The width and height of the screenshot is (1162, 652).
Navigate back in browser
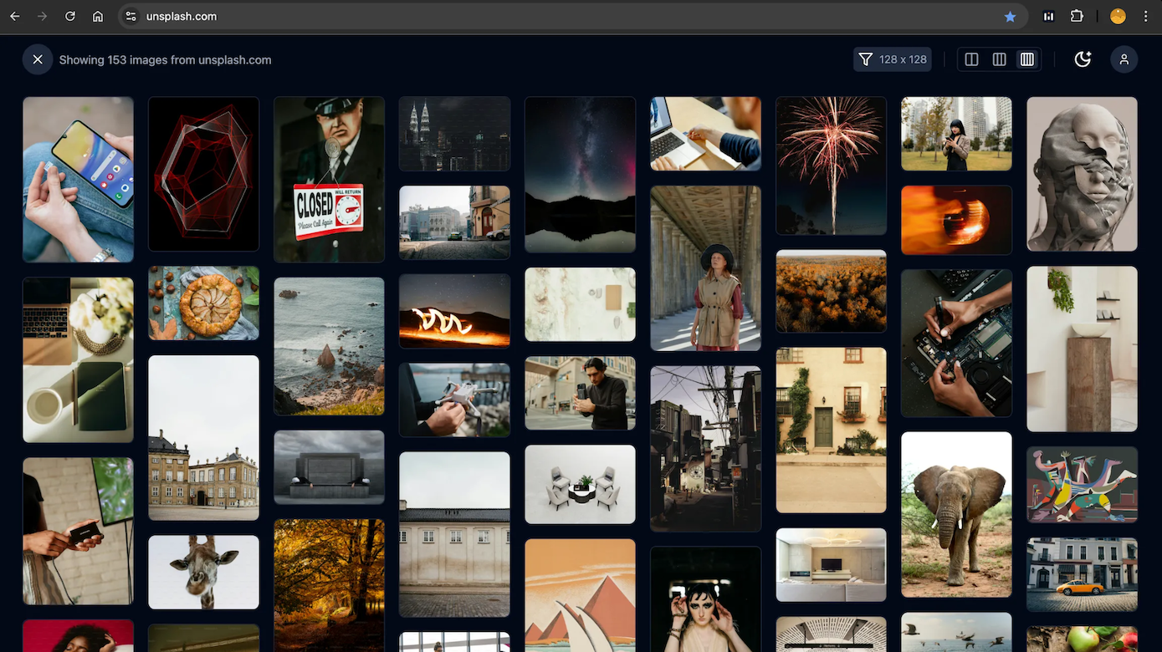15,16
